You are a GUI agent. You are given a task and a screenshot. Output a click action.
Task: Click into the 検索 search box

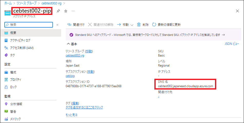(29, 25)
